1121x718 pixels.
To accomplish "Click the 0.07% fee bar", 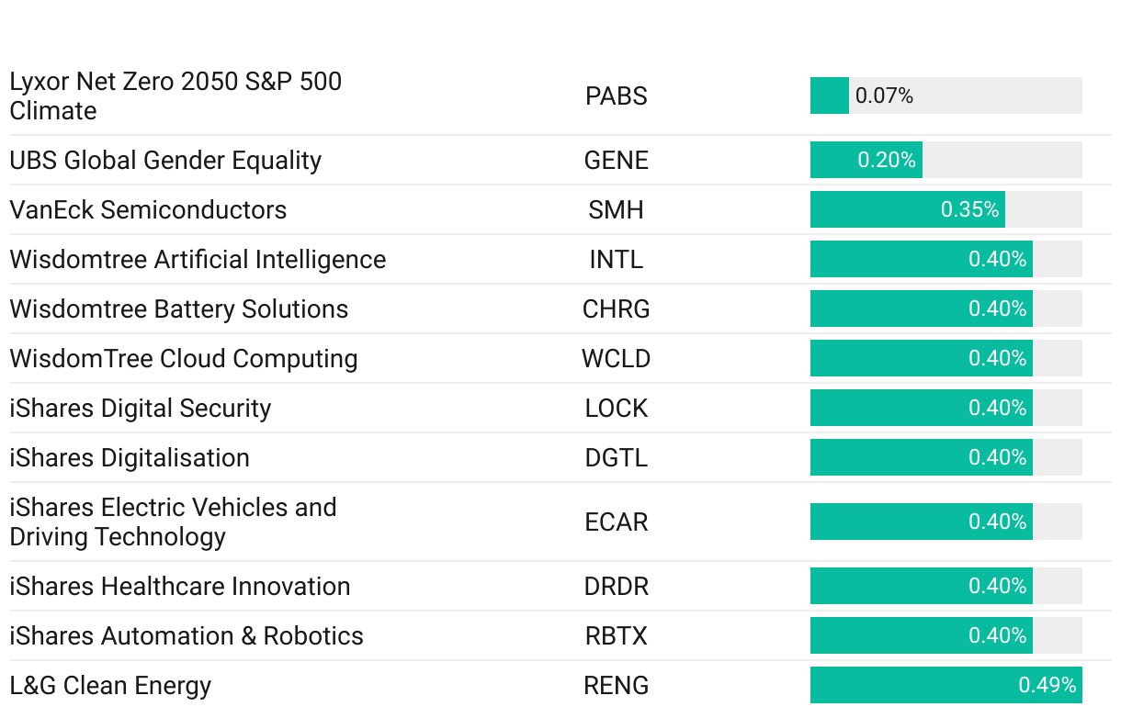I will point(830,95).
